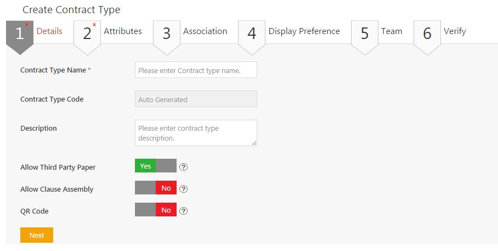The image size is (498, 251).
Task: Click the step 5 number badge
Action: pos(365,34)
